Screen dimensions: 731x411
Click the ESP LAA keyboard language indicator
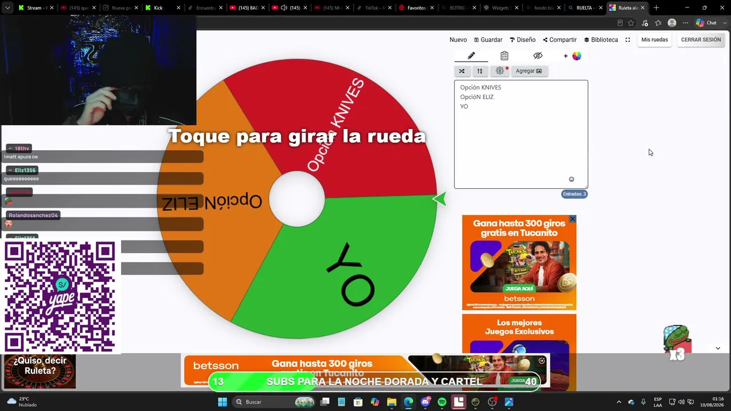(x=658, y=402)
